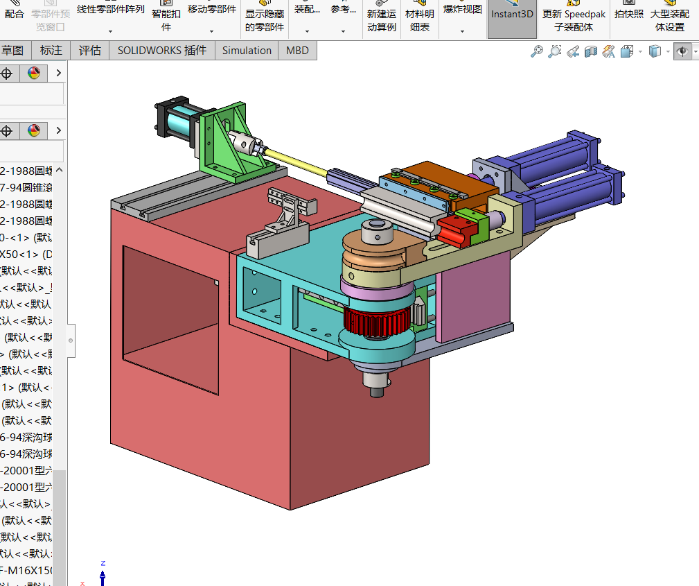Click the filter field in upper pane

pos(32,94)
